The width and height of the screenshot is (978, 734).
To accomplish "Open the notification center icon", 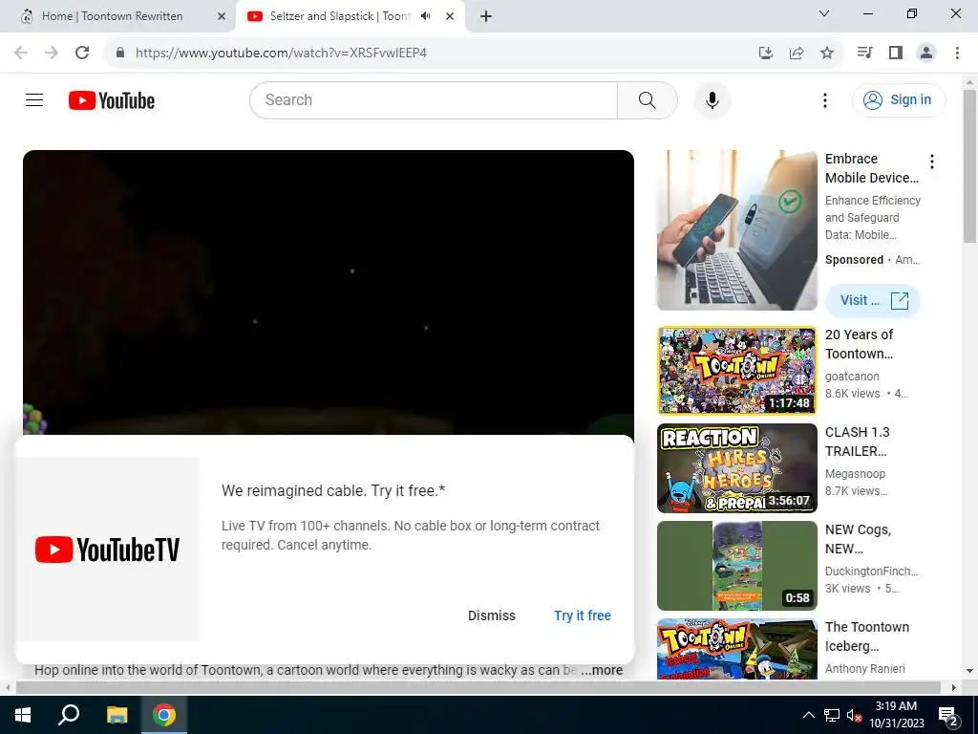I will coord(948,716).
